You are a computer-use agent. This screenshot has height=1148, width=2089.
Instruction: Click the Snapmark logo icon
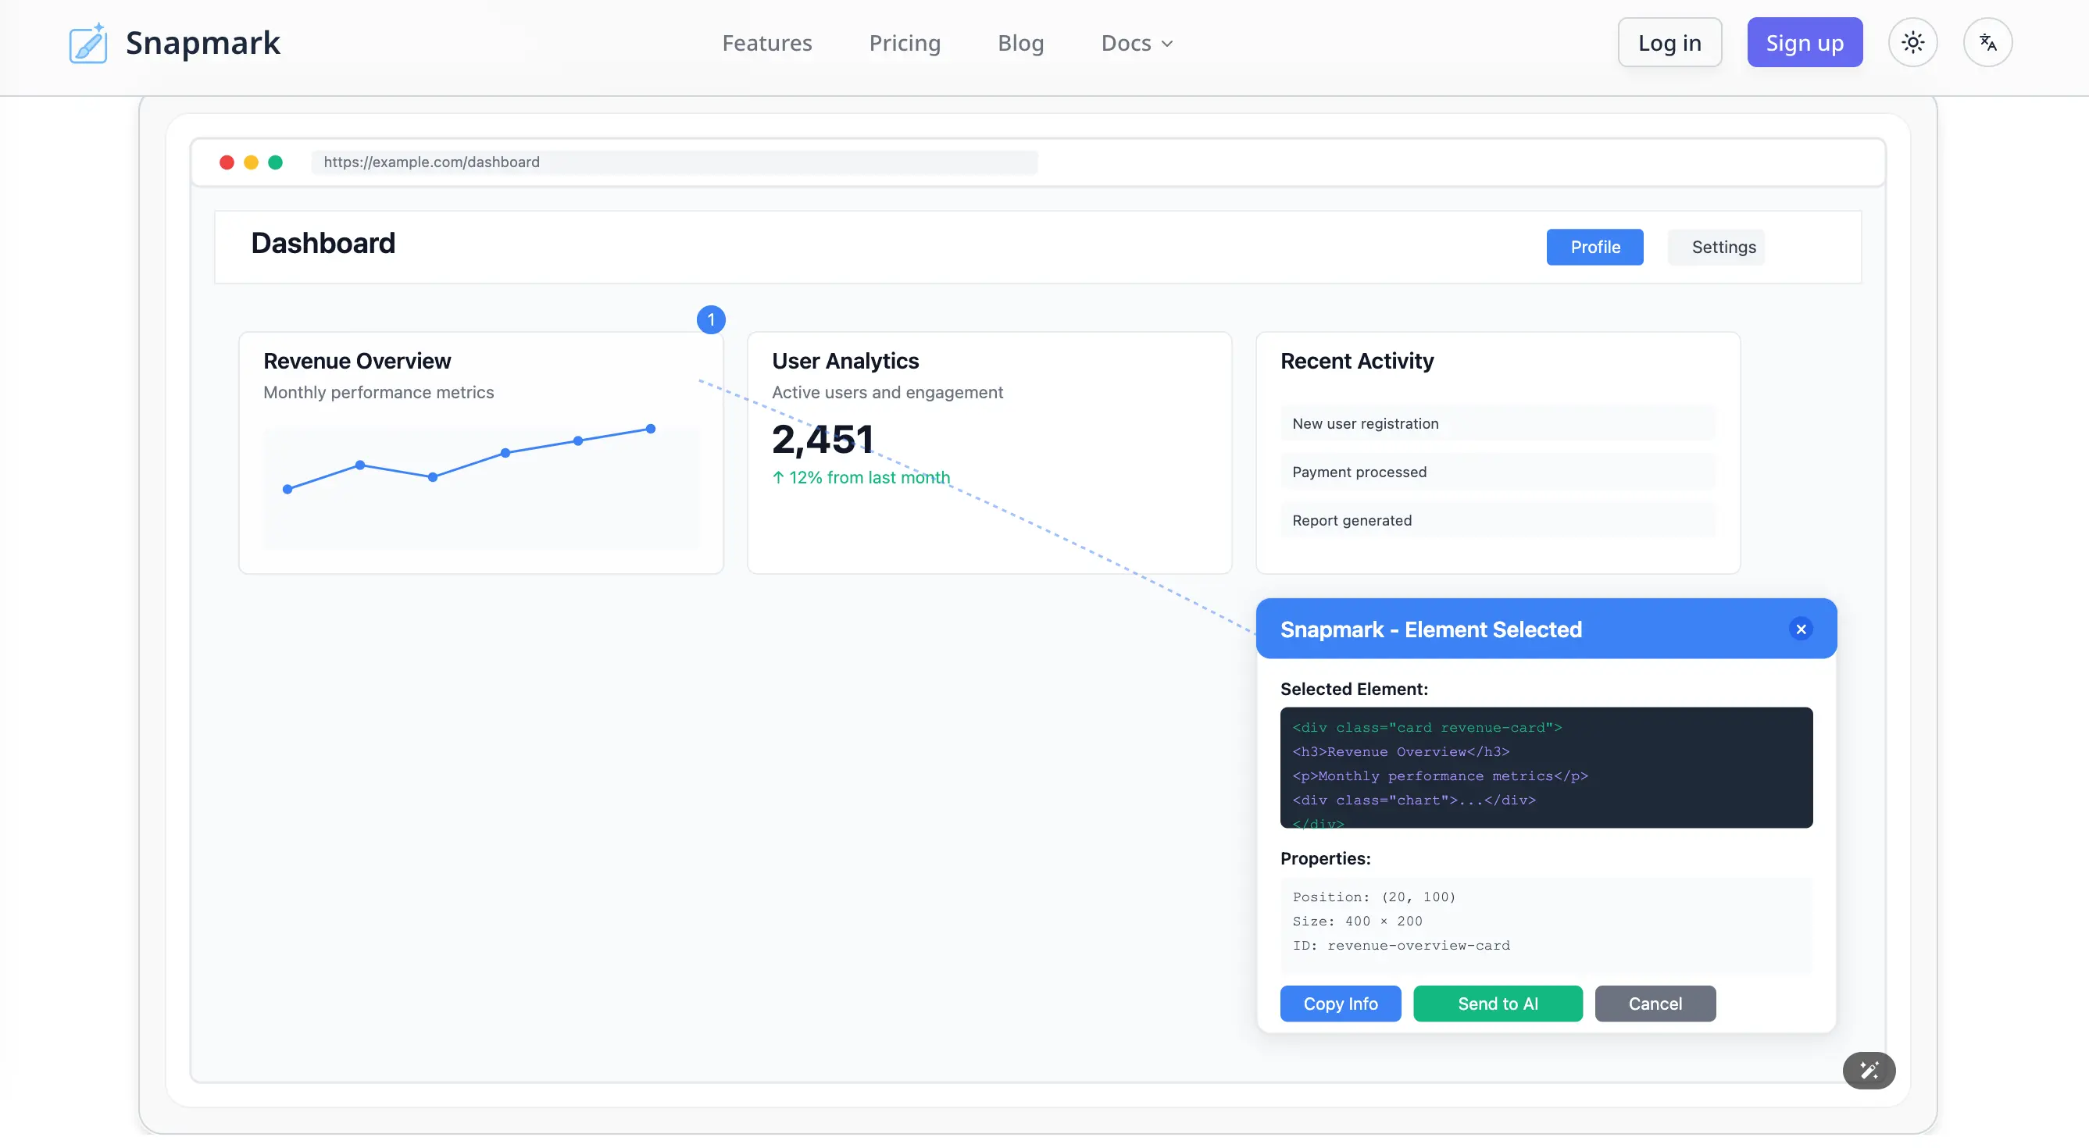click(87, 43)
